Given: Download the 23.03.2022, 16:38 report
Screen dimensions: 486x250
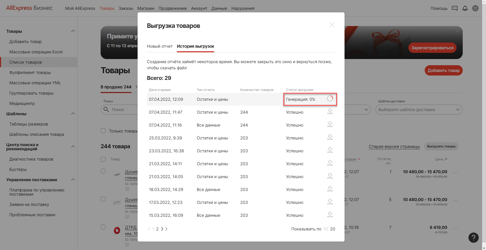Looking at the screenshot, I should (330, 150).
